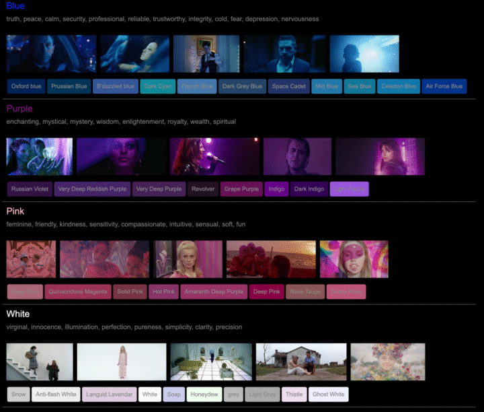Click the Celadon Blue swatch

(399, 86)
